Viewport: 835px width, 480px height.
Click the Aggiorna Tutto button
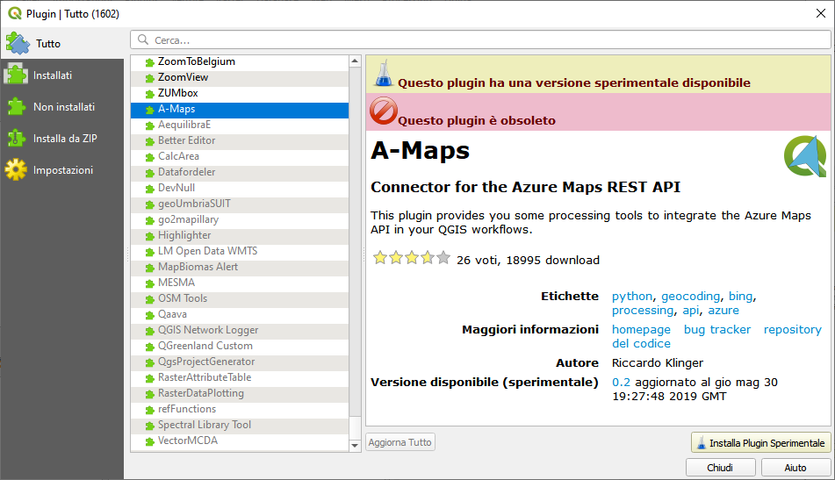pyautogui.click(x=400, y=442)
